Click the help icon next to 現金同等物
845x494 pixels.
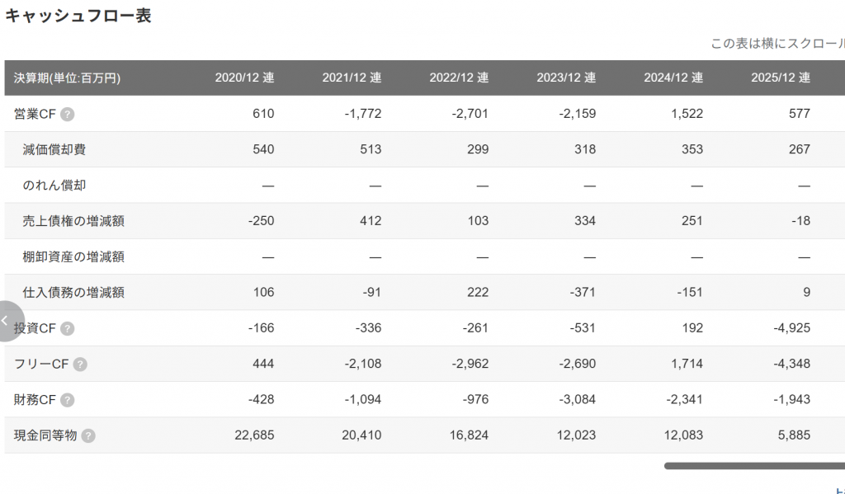click(x=88, y=435)
